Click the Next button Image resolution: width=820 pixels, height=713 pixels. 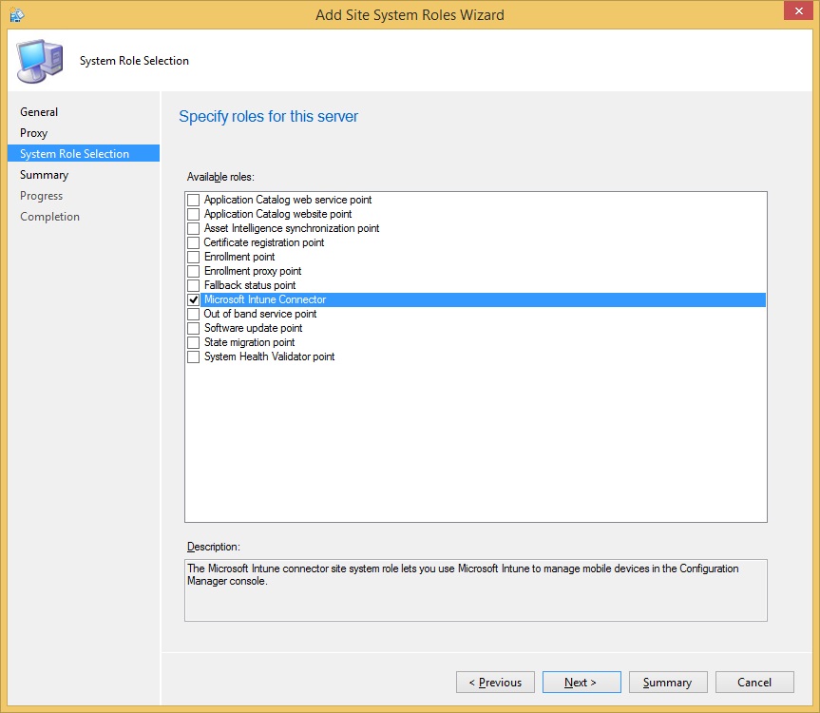581,683
